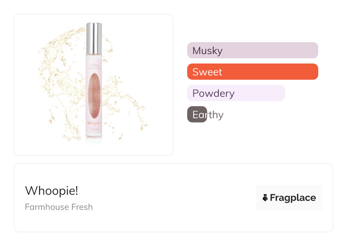This screenshot has width=347, height=246.
Task: Click the Musky text label
Action: (207, 51)
